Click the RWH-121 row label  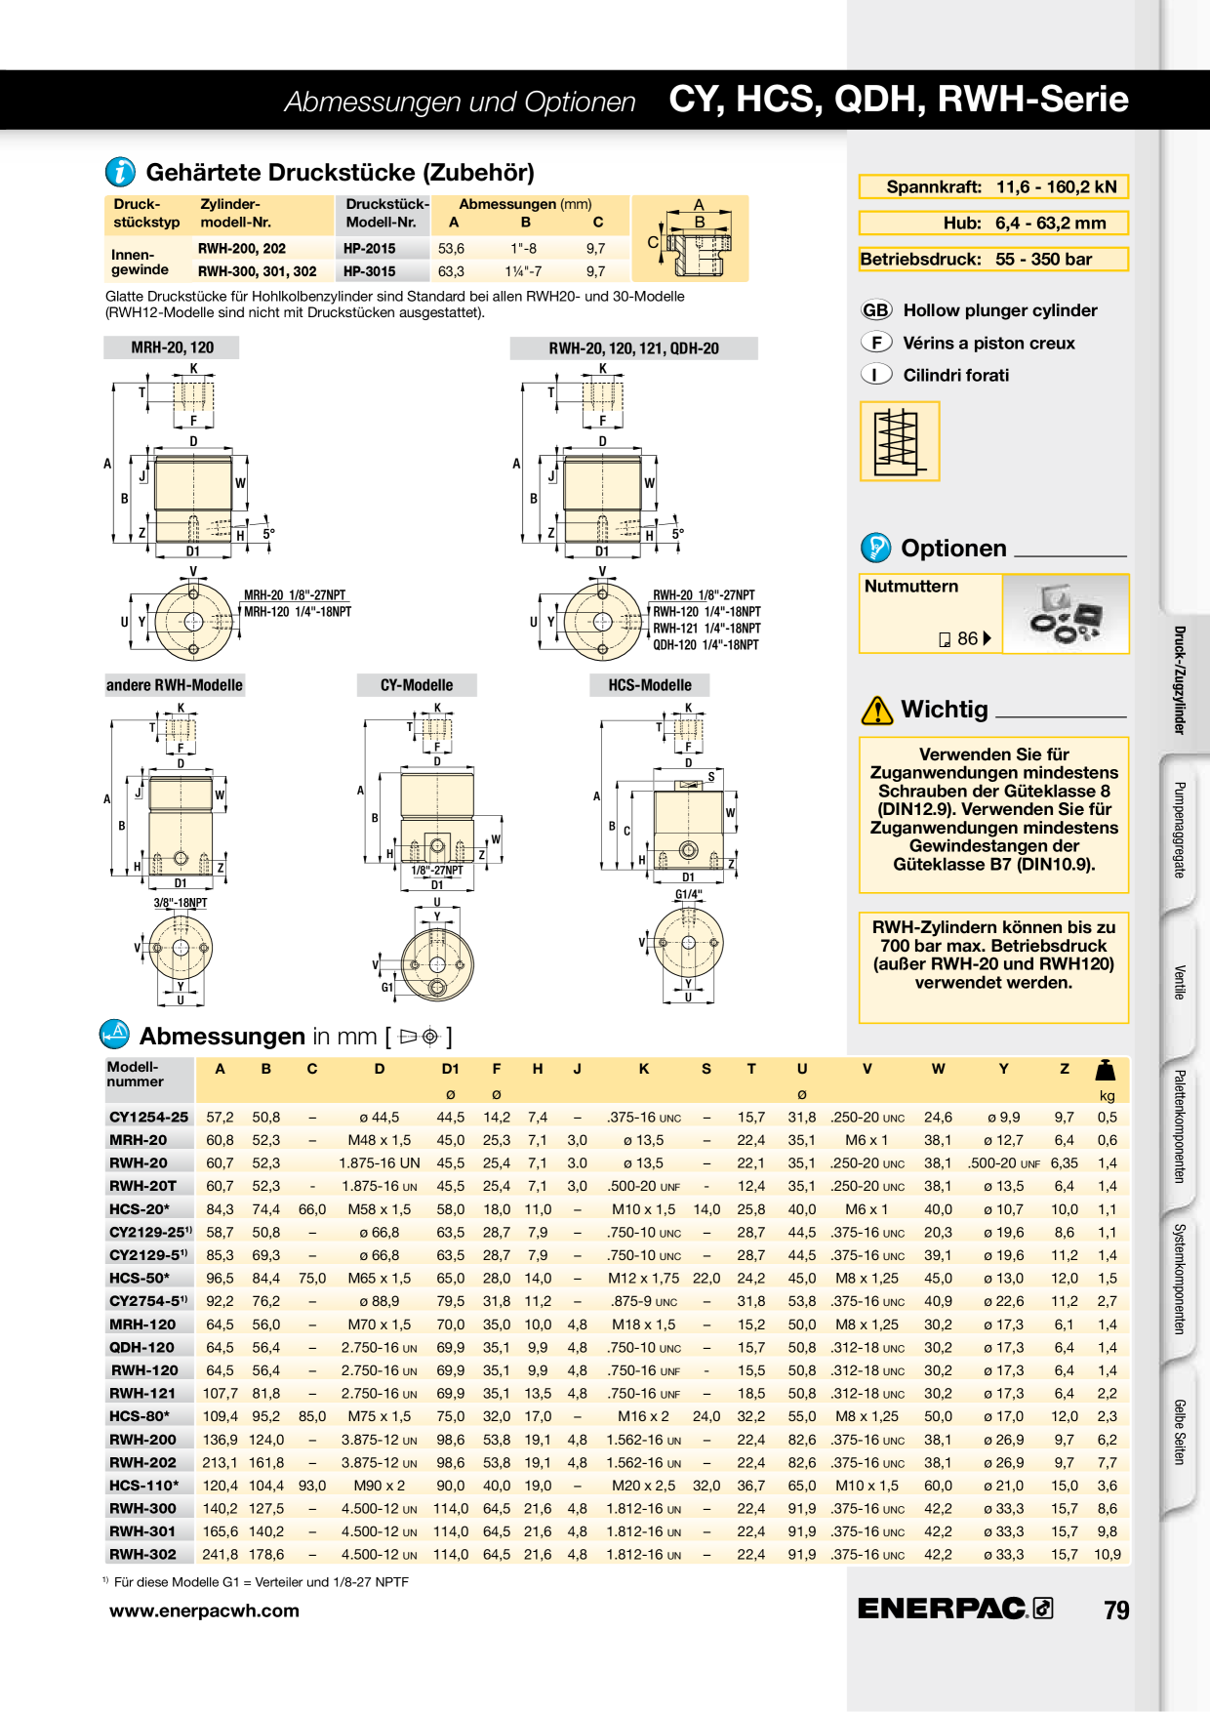142,1393
